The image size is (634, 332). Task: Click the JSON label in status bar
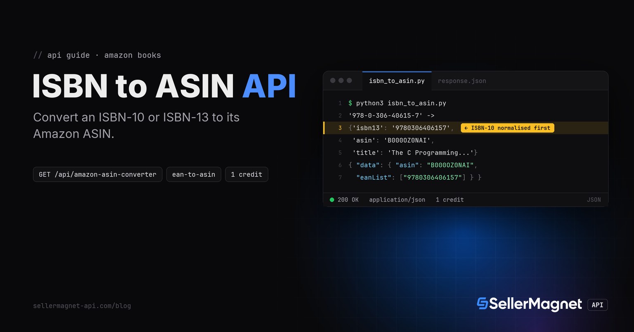coord(594,200)
